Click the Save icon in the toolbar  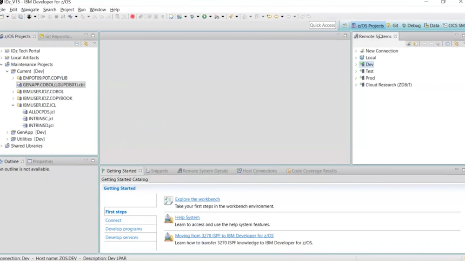tap(14, 17)
